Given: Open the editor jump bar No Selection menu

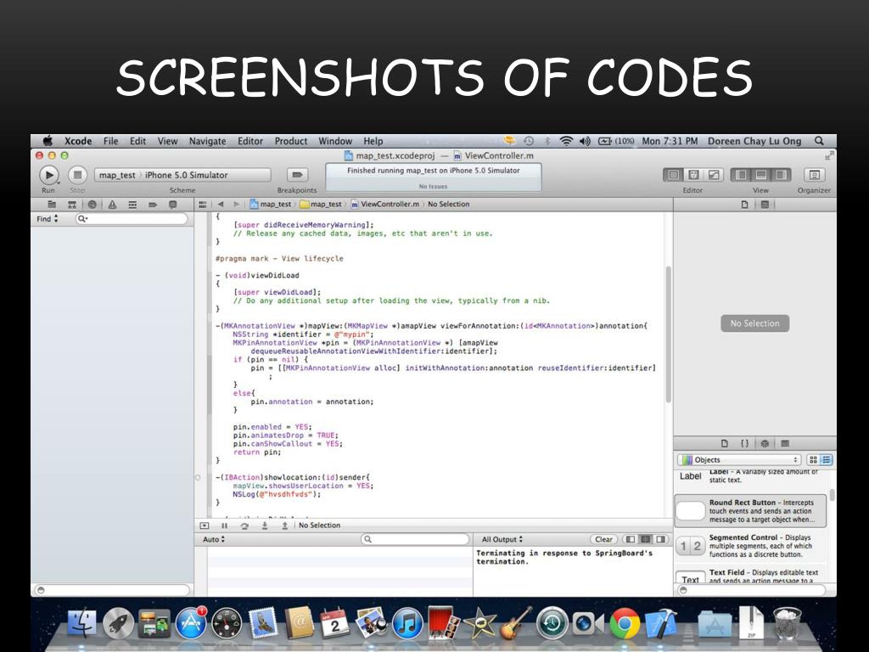Looking at the screenshot, I should coord(448,205).
